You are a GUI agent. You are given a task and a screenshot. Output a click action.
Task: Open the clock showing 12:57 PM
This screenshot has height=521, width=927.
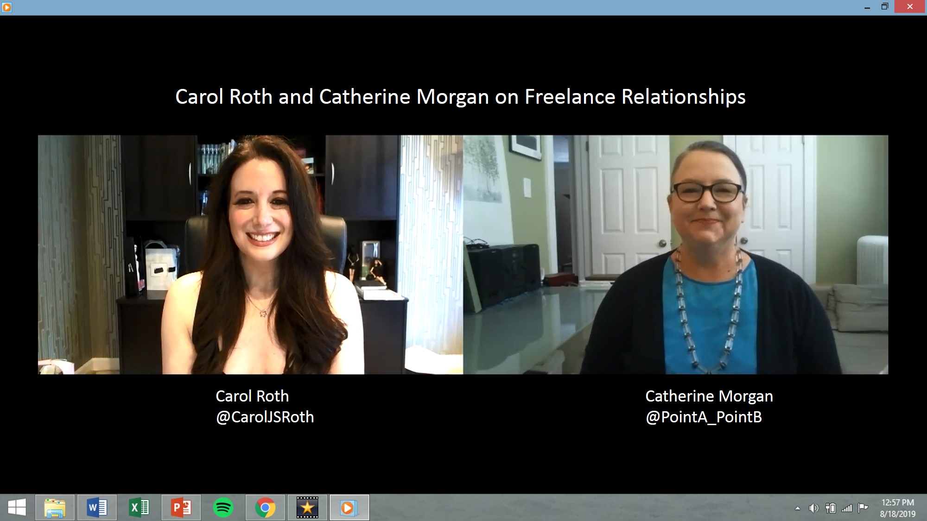(x=897, y=508)
